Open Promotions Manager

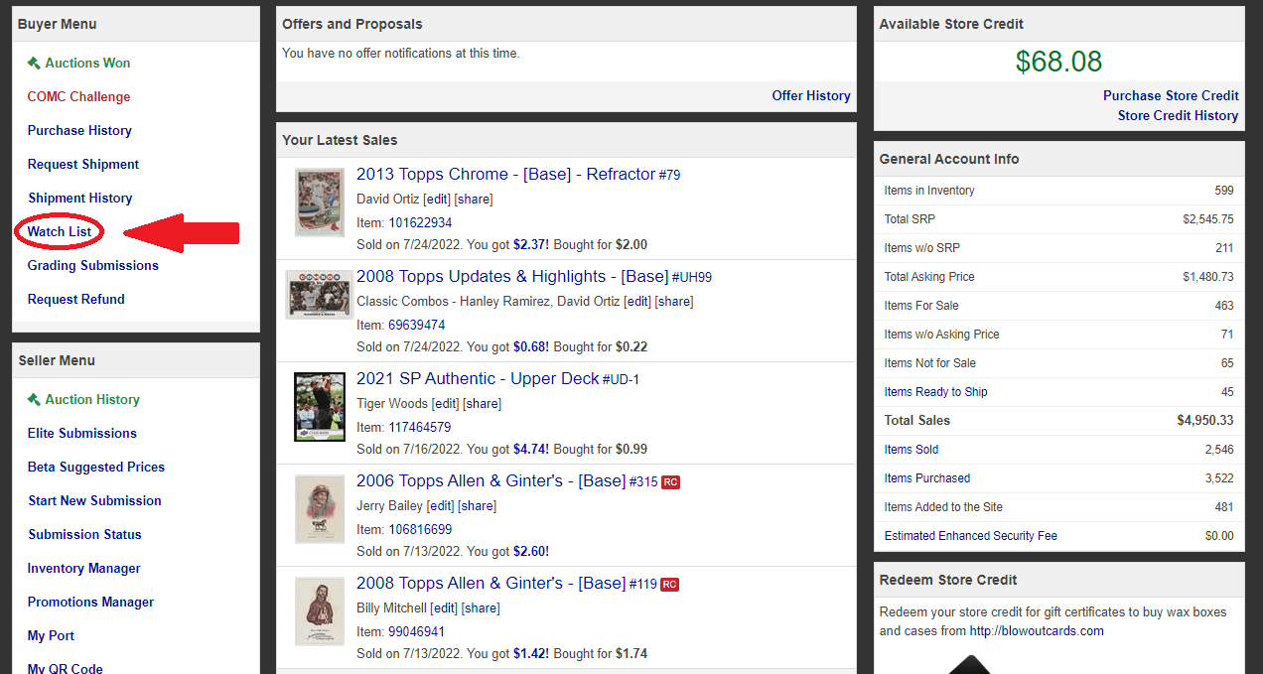click(x=90, y=602)
